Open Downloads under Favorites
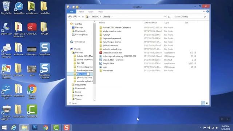Screen dimensions: 233x131 (80, 31)
